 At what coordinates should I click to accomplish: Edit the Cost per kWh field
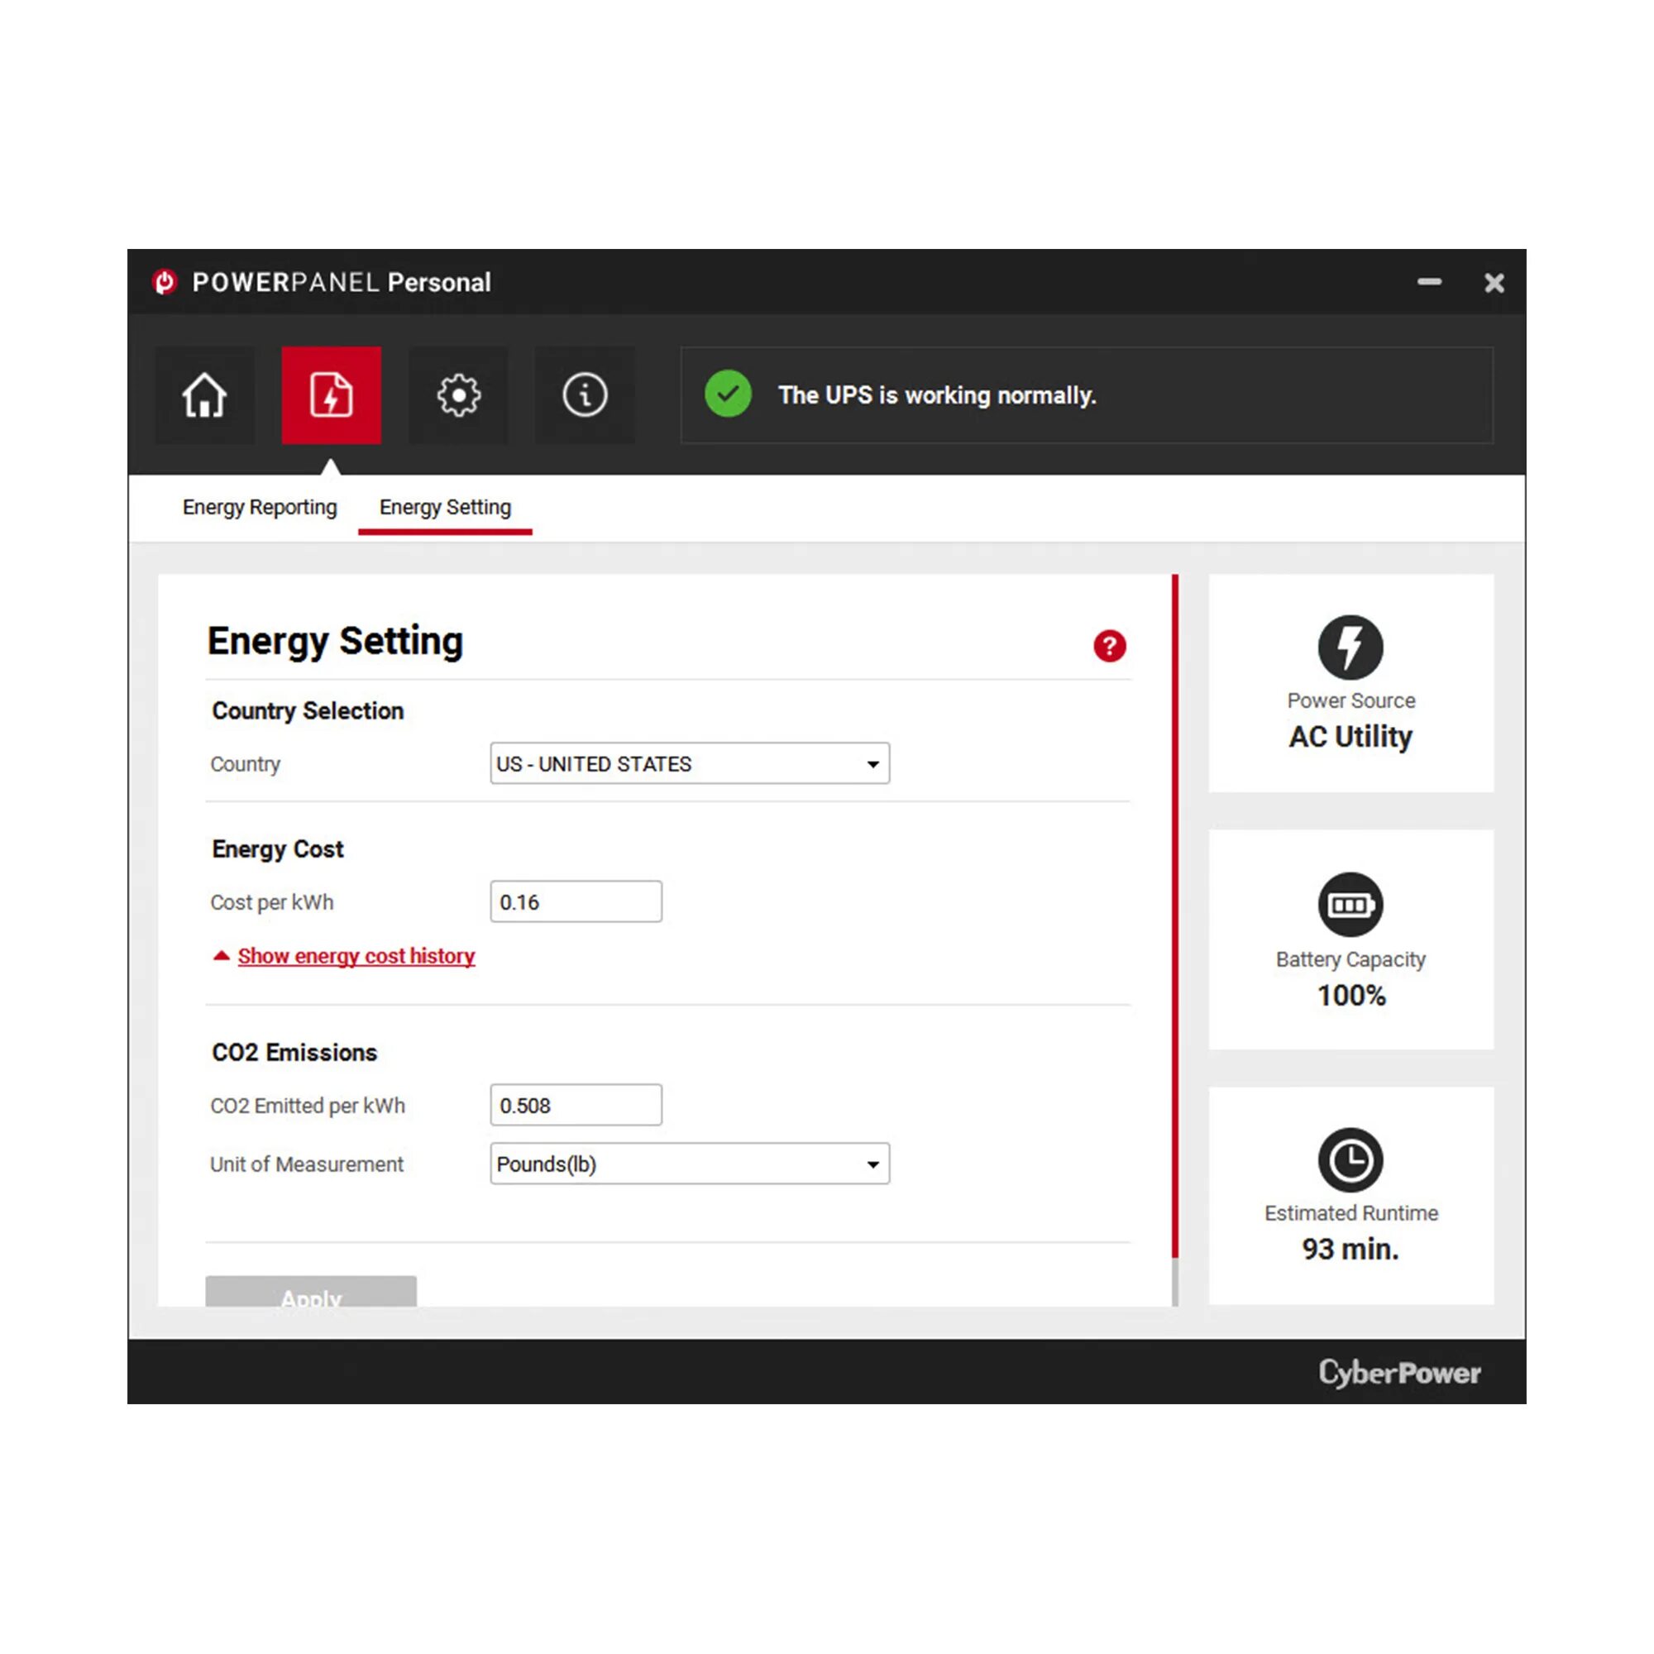coord(576,901)
